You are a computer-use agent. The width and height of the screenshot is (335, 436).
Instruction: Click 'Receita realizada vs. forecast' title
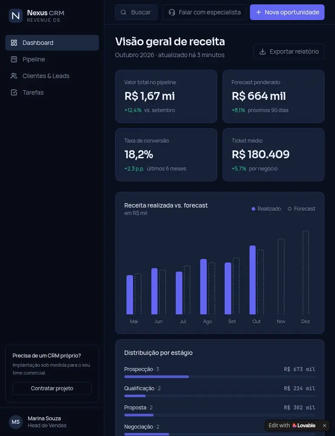click(166, 205)
